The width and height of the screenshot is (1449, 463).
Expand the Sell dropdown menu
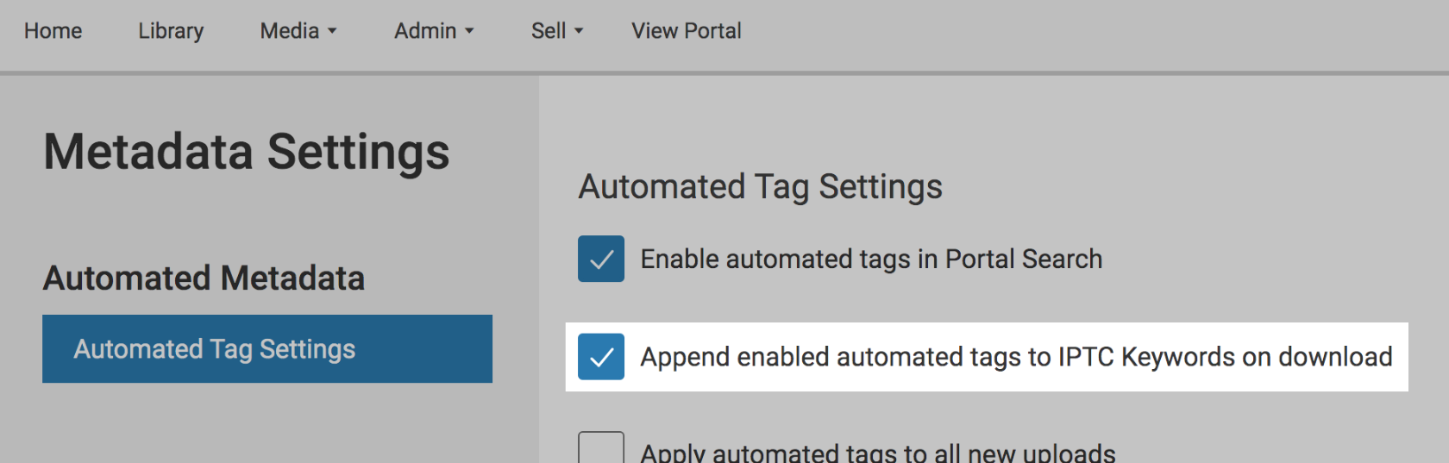click(557, 31)
